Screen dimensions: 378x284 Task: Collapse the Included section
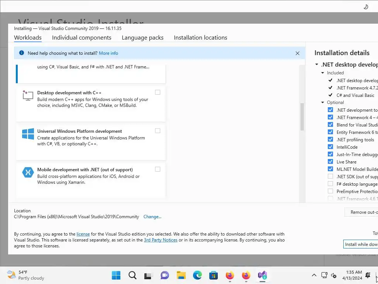tap(323, 73)
